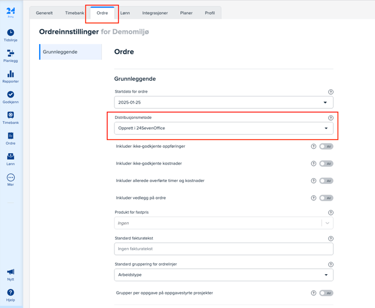375x308 pixels.
Task: Open Tidslinje from the sidebar
Action: [x=10, y=35]
